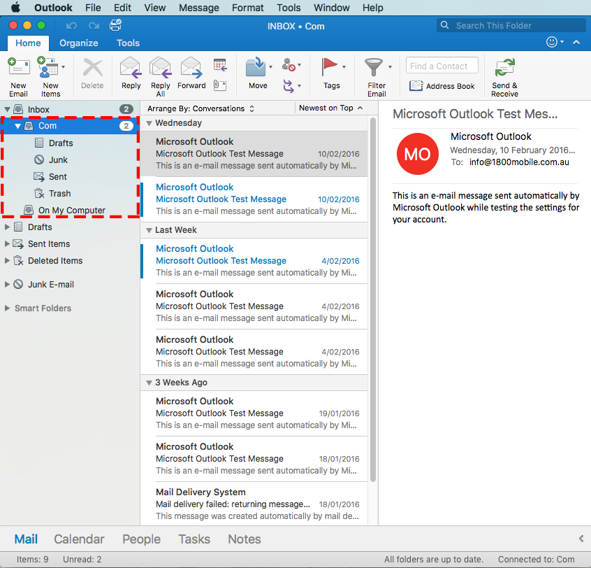Switch to People view

click(x=141, y=539)
